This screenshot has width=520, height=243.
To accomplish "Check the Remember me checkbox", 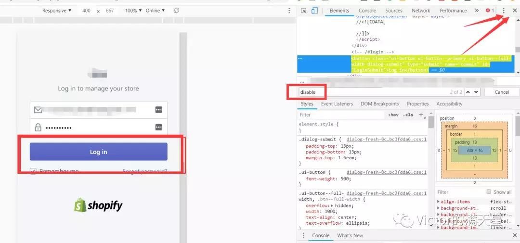I will (33, 171).
